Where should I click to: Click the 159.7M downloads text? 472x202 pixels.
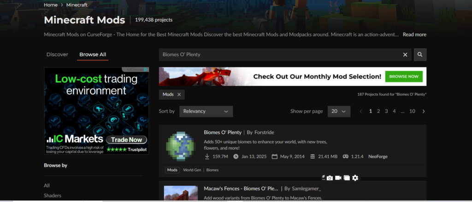tap(220, 156)
